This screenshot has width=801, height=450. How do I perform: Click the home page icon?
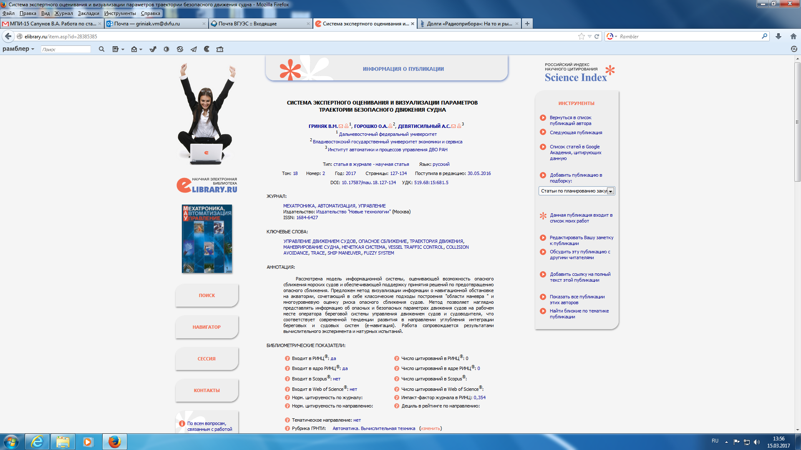click(x=793, y=36)
